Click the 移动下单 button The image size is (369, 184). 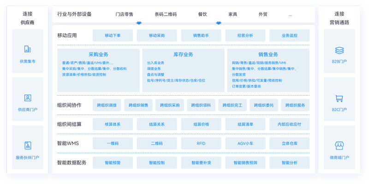(113, 35)
